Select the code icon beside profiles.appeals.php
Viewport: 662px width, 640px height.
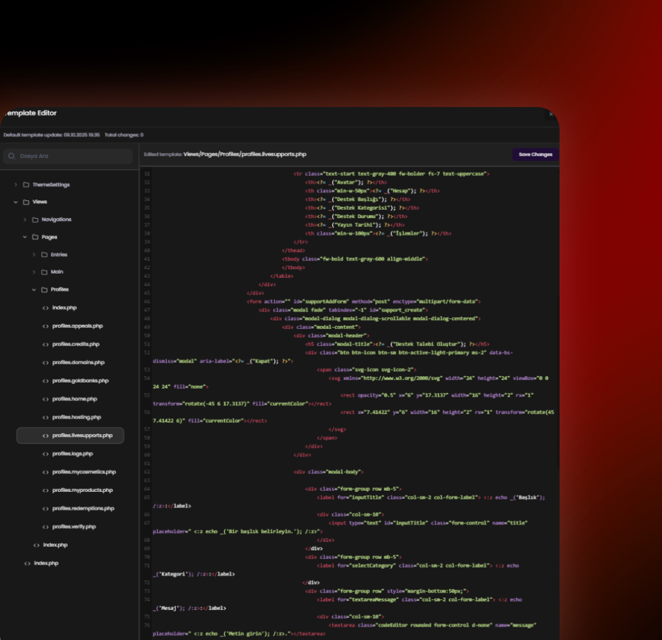[x=45, y=326]
